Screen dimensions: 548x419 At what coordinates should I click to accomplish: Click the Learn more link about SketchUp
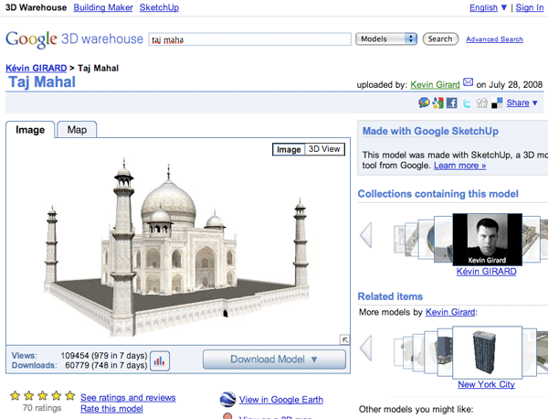tap(459, 166)
